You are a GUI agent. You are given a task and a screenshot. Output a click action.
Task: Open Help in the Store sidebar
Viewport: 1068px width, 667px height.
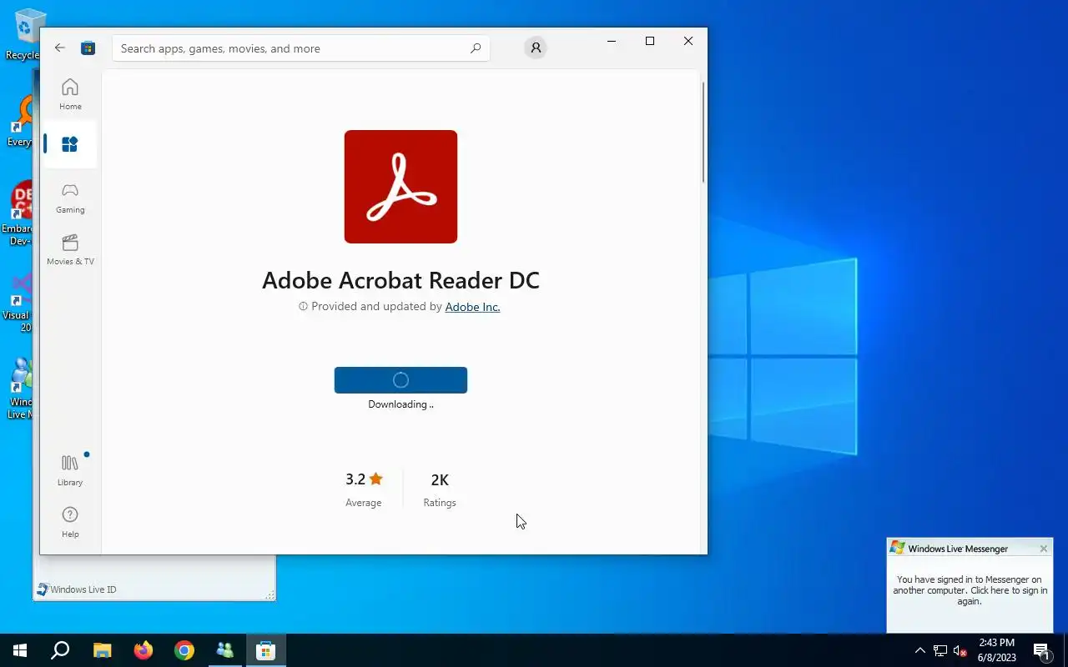[70, 522]
